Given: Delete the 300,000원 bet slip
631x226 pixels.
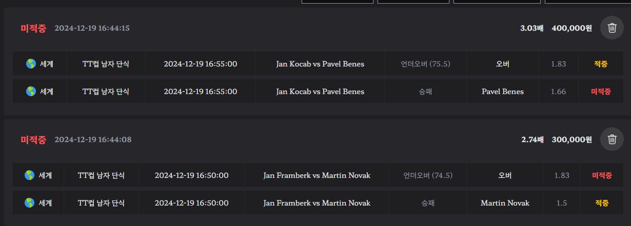Looking at the screenshot, I should [612, 139].
